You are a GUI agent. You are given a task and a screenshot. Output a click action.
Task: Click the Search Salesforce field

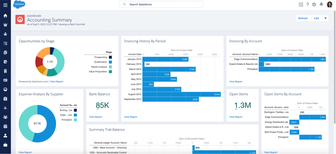(161, 4)
